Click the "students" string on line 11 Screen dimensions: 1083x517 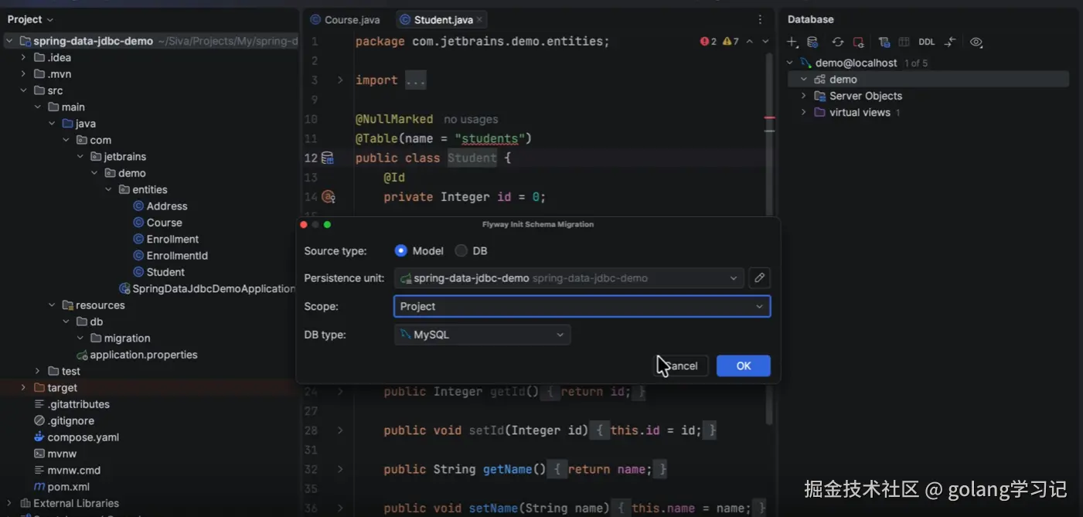pyautogui.click(x=490, y=139)
